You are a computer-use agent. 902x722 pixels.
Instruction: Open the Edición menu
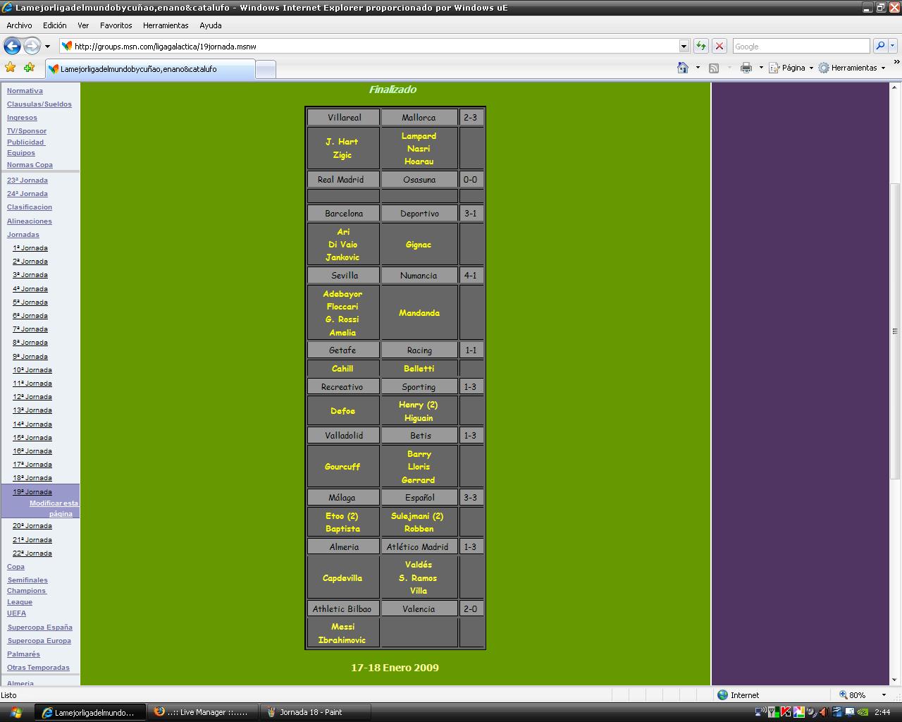pos(55,25)
